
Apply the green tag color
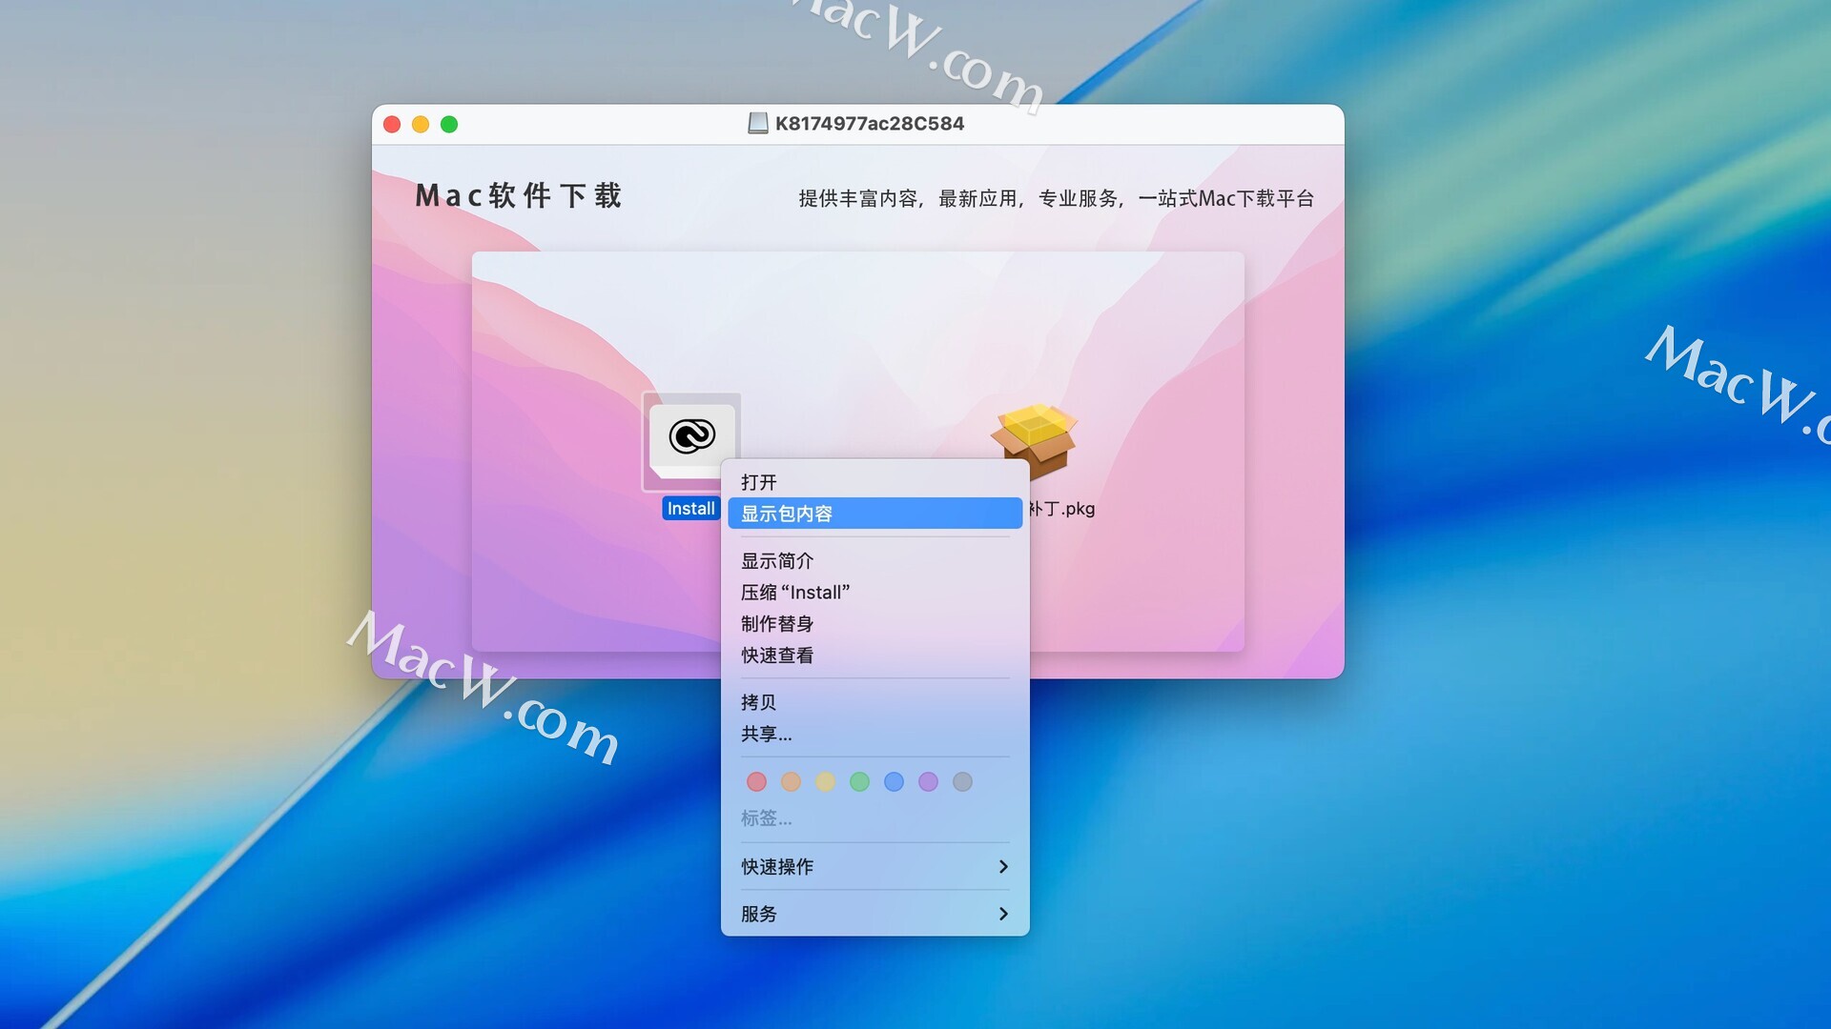coord(859,782)
